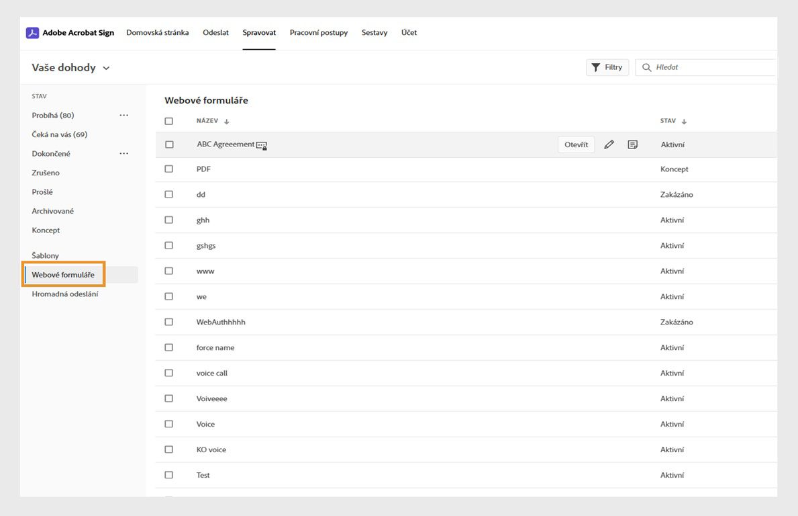Viewport: 798px width, 516px height.
Task: Click the Filtry funnel filter button
Action: [607, 67]
